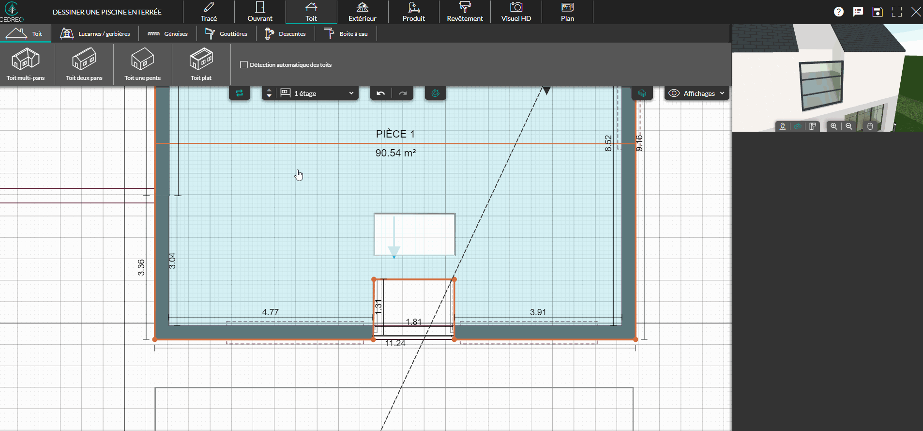Switch to the Gouttières sub-tab

point(227,34)
